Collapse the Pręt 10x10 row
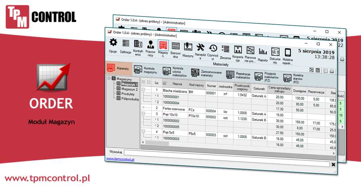 pyautogui.click(x=143, y=113)
